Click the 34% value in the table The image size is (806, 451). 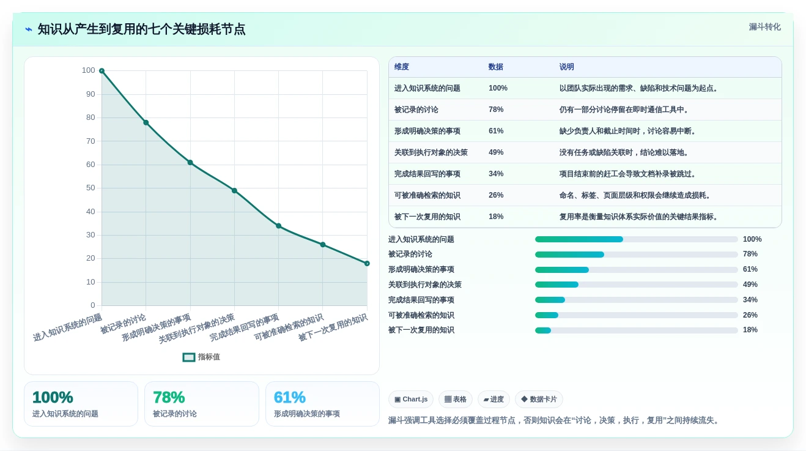point(496,174)
